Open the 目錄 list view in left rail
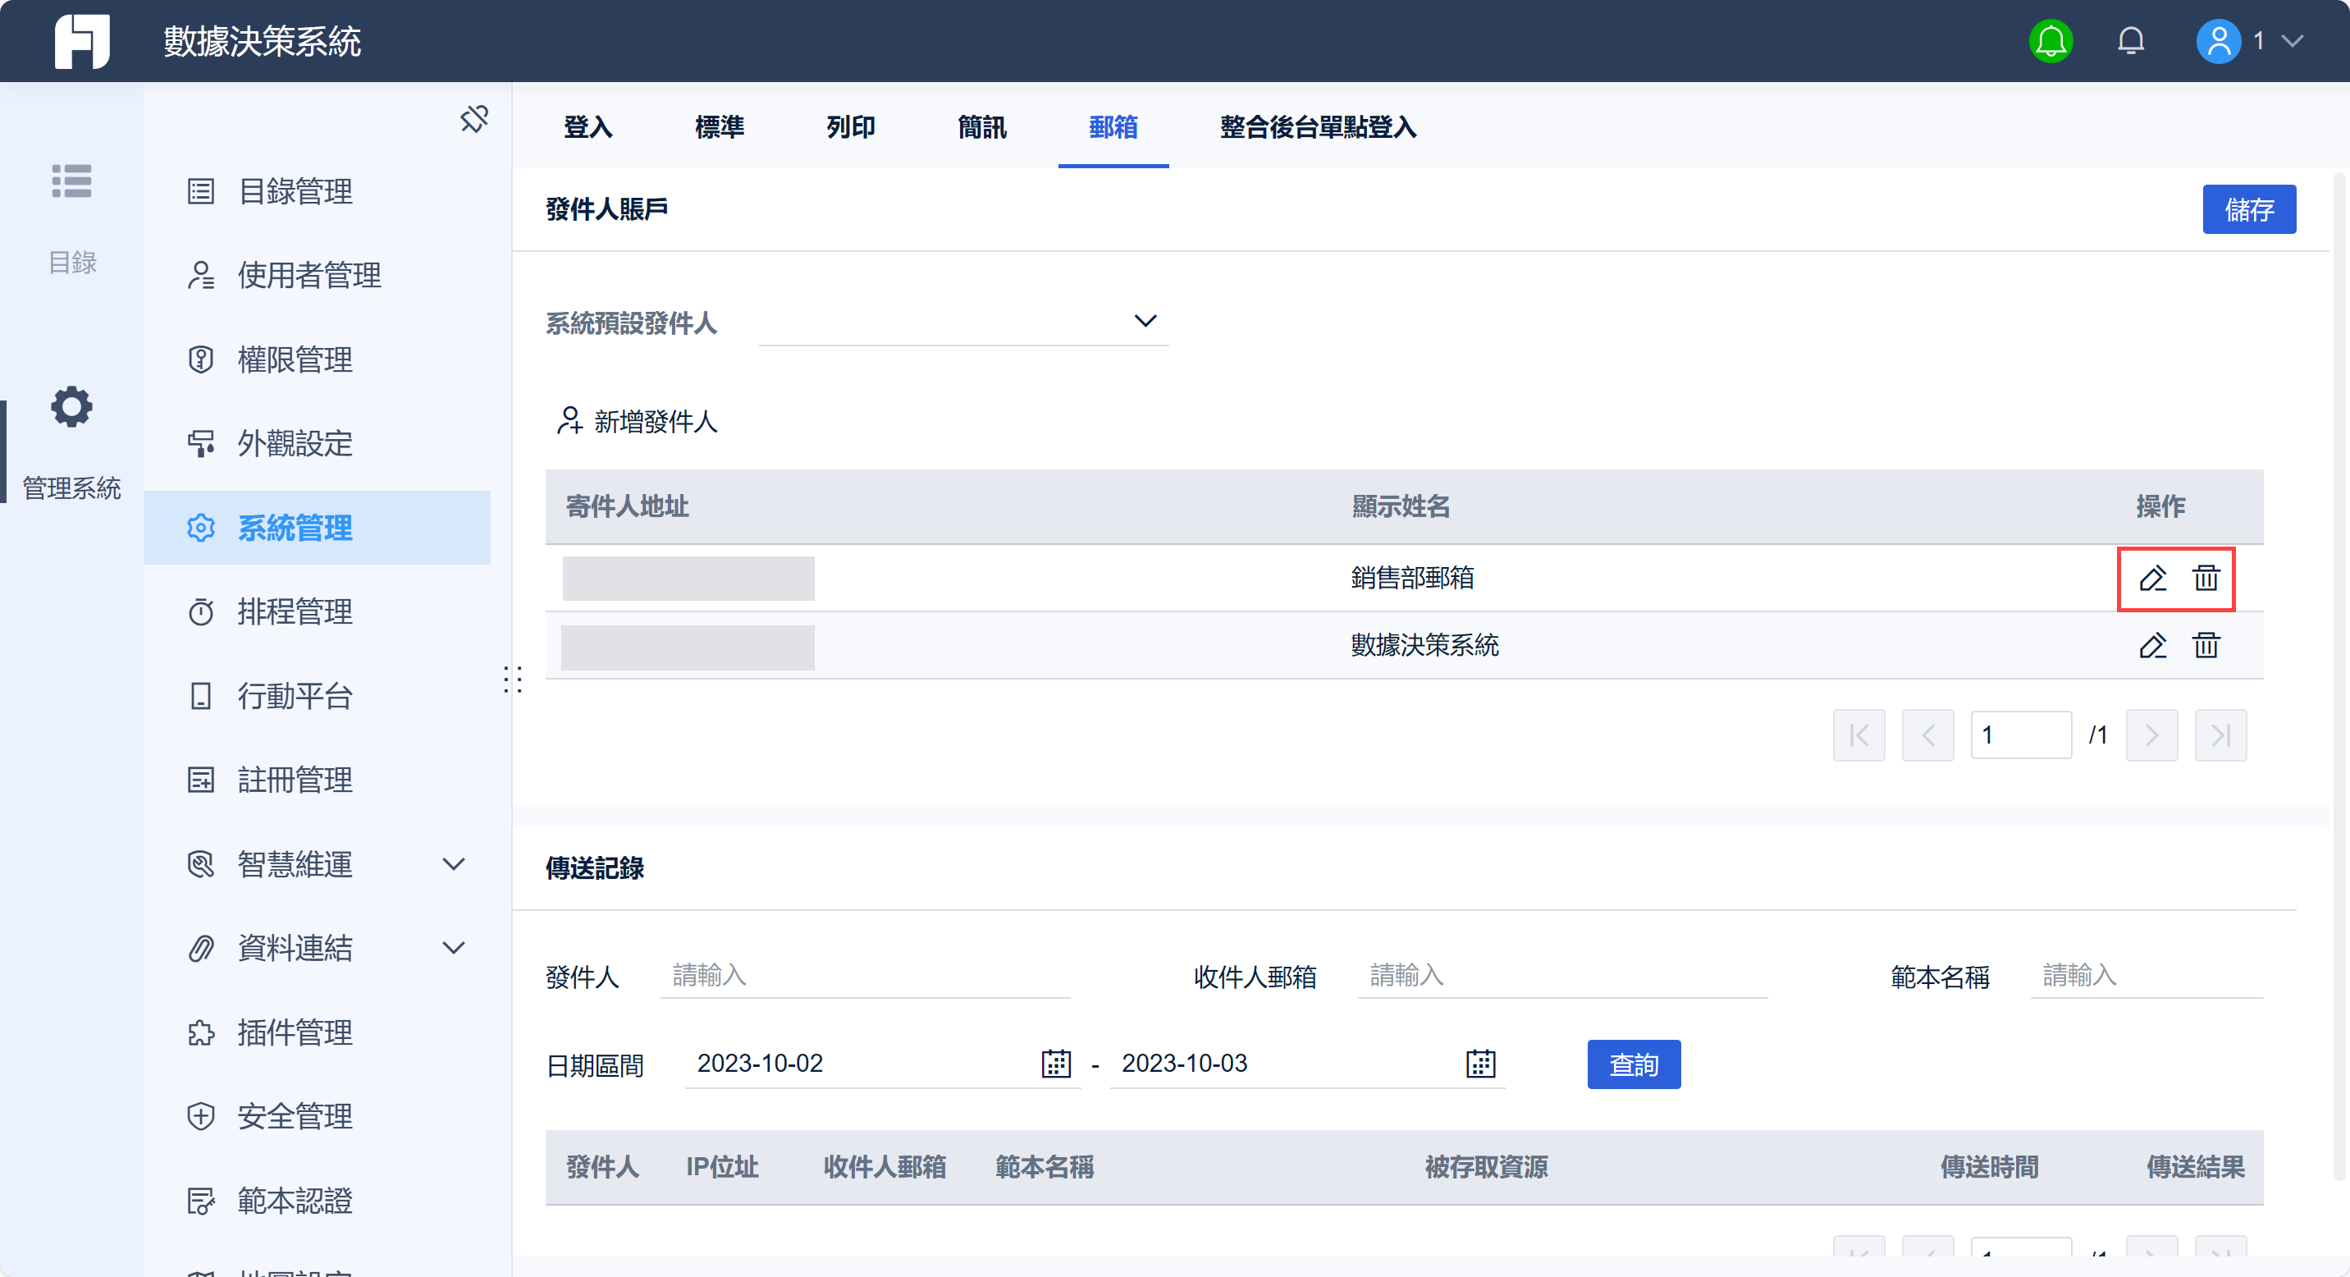2350x1277 pixels. [x=71, y=181]
